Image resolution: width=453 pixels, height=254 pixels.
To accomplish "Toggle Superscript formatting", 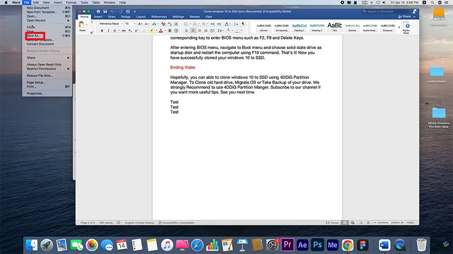I will click(x=137, y=30).
